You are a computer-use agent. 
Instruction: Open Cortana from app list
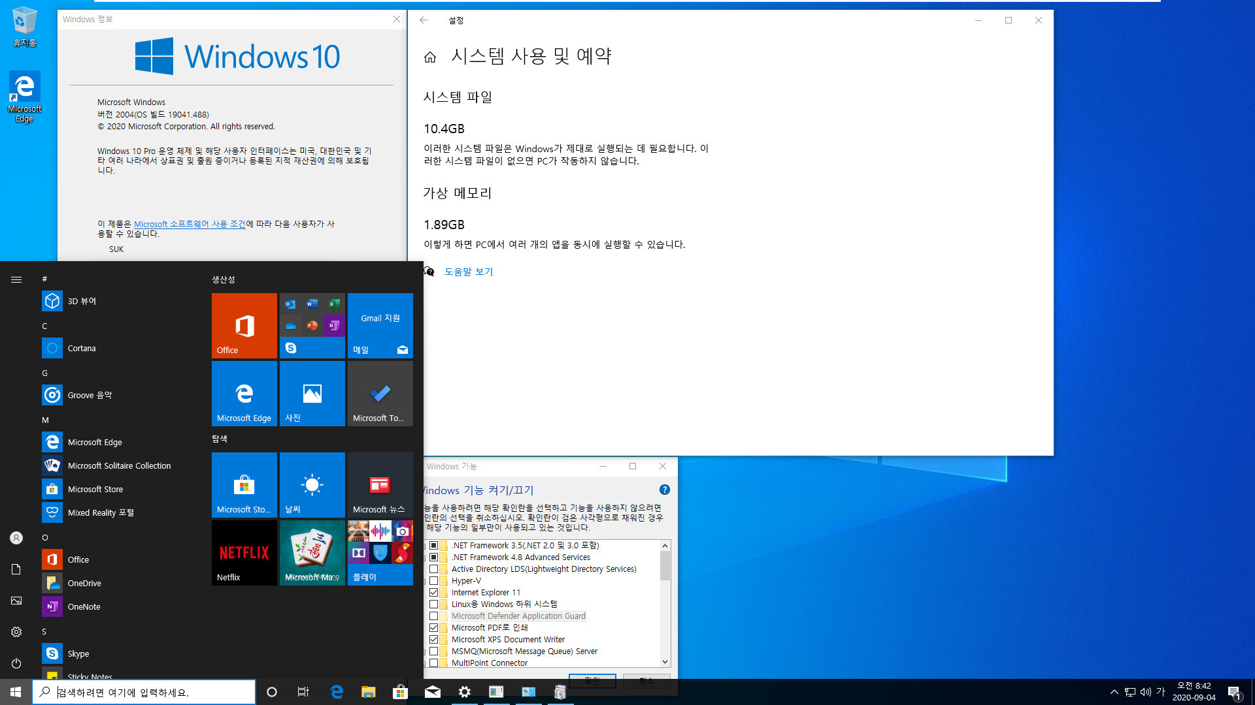[x=82, y=348]
